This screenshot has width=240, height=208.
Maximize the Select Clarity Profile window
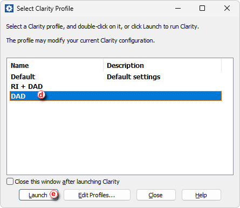coord(202,8)
